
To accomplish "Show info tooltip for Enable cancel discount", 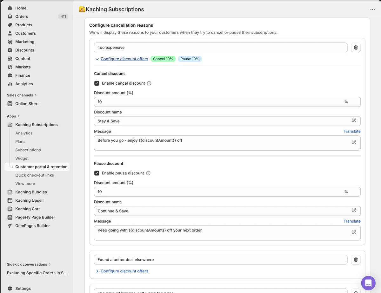I will pos(149,83).
